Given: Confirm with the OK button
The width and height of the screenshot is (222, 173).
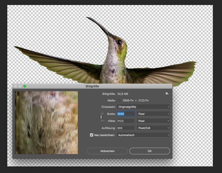Looking at the screenshot, I should [x=150, y=151].
